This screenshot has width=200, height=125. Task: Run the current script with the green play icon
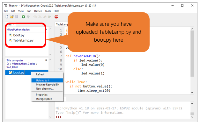(x=23, y=17)
